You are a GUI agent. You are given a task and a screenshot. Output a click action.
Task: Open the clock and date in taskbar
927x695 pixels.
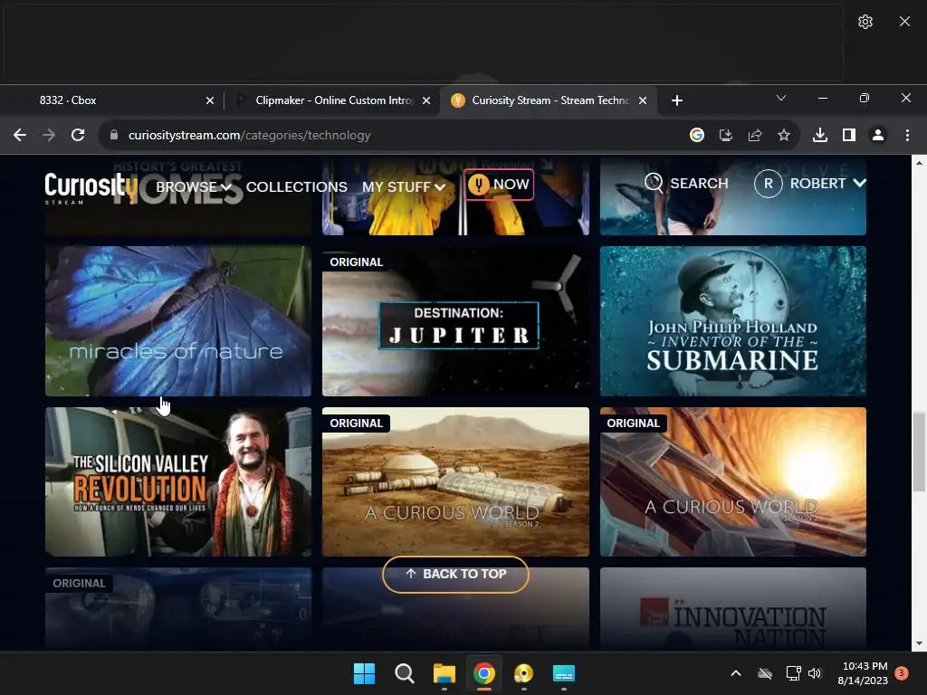click(x=863, y=673)
